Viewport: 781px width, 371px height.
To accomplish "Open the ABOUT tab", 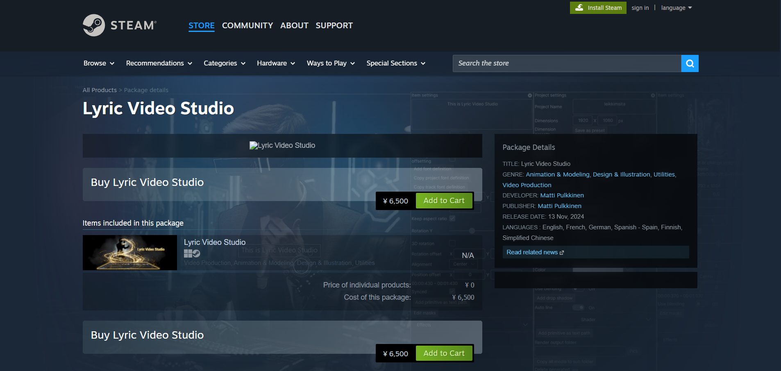I will [x=294, y=25].
